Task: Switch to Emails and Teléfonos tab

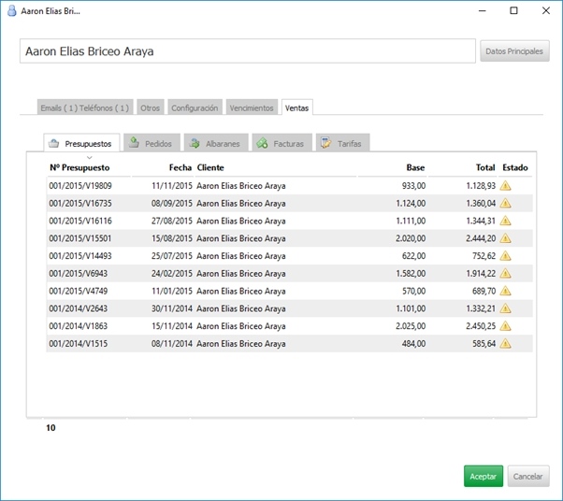Action: (x=85, y=108)
